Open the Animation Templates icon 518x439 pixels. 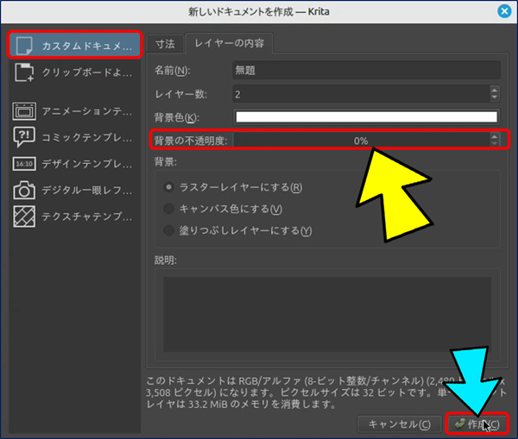click(24, 110)
